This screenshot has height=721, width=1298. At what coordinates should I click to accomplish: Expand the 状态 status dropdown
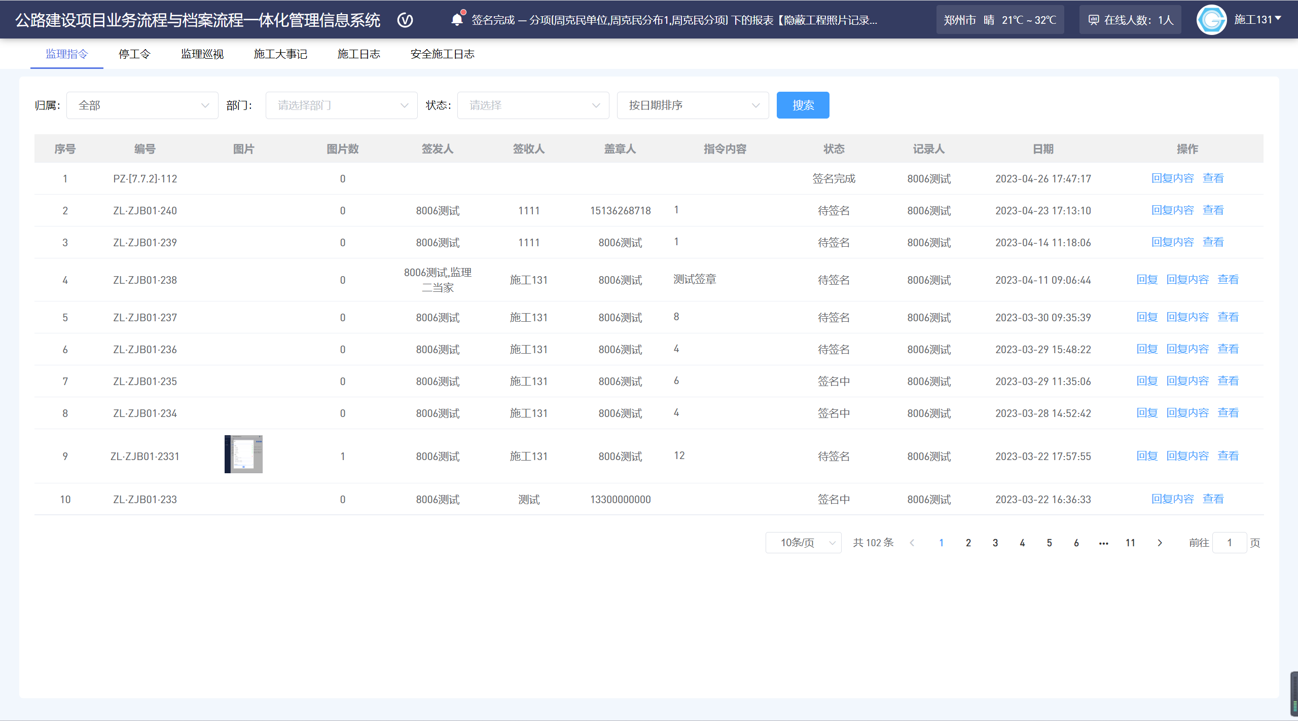pos(533,105)
